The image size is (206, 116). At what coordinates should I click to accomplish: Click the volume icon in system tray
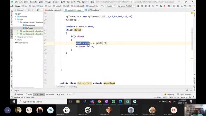(x=166, y=101)
